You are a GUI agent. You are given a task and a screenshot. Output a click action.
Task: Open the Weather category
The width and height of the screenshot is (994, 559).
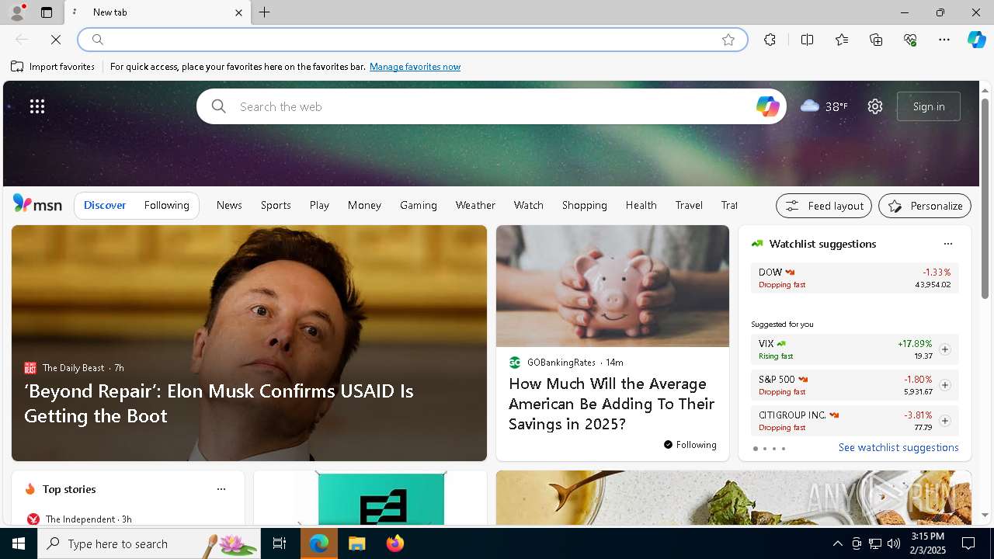(x=475, y=205)
